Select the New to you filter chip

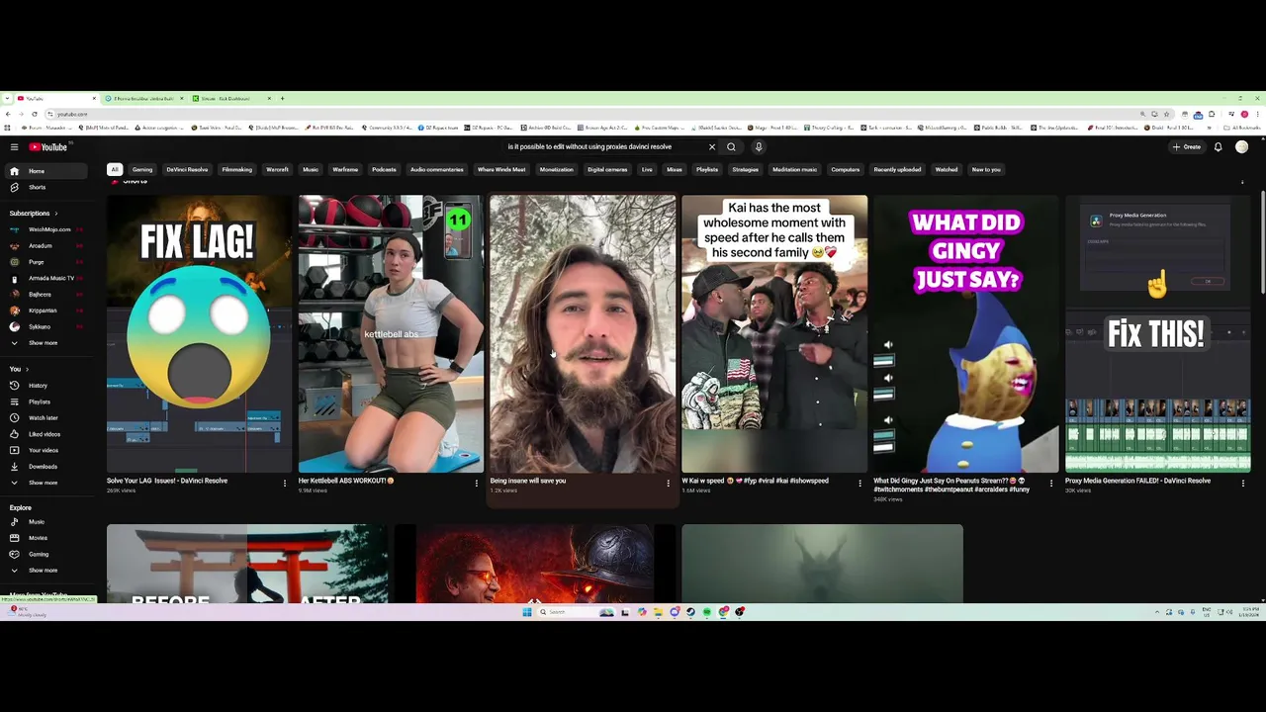(986, 169)
